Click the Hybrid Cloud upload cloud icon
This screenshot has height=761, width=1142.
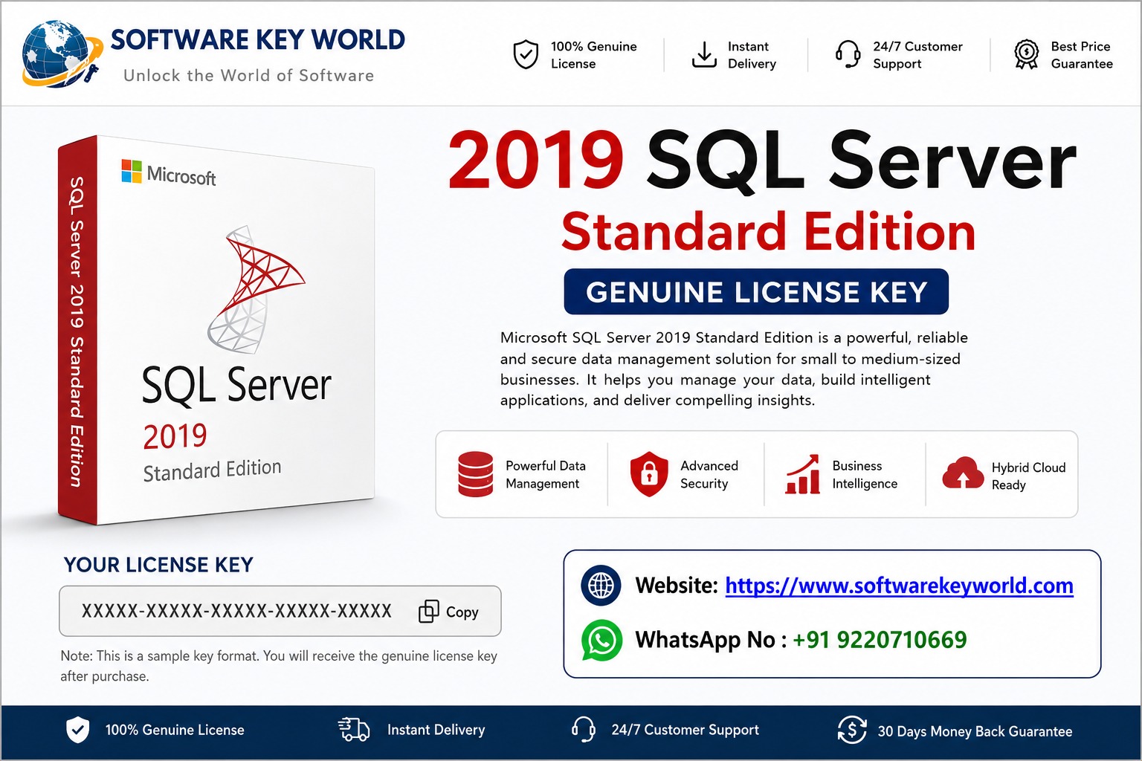pyautogui.click(x=963, y=473)
